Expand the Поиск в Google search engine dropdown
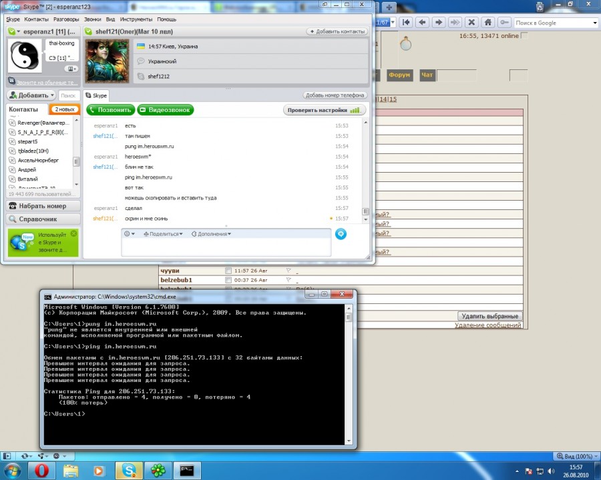The image size is (601, 480). [x=595, y=23]
